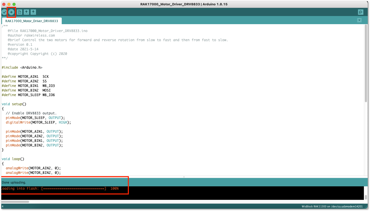Click 'pinMode(MOTOR_BIN2, OUTPUT);' line
The width and height of the screenshot is (370, 211).
[34, 145]
